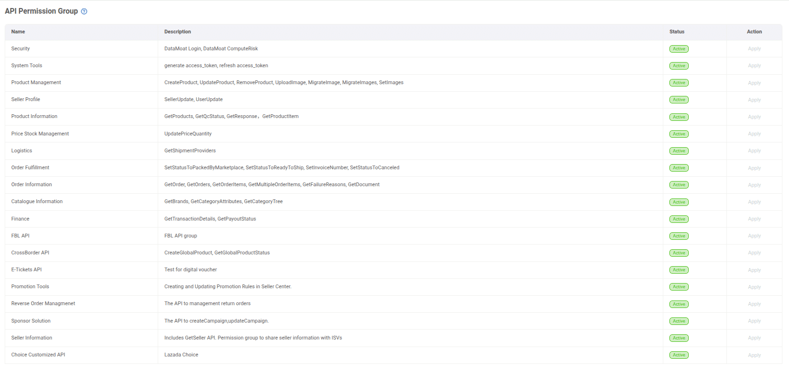Click the Order Information group name

click(32, 185)
